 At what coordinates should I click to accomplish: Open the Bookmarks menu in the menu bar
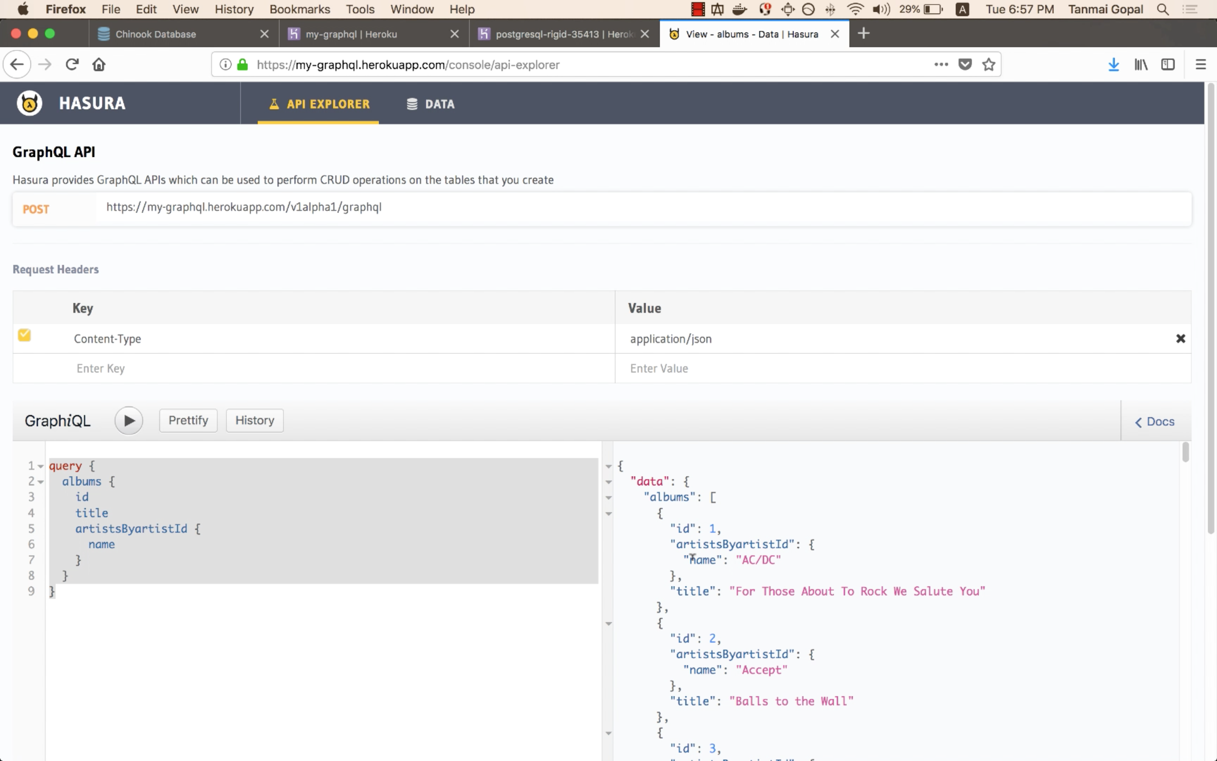tap(299, 9)
